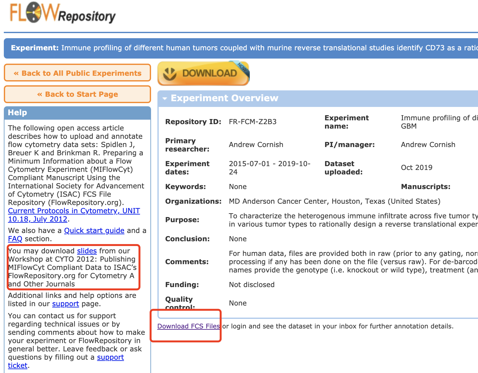This screenshot has width=478, height=373.
Task: Click the Keywords value None
Action: coord(238,186)
